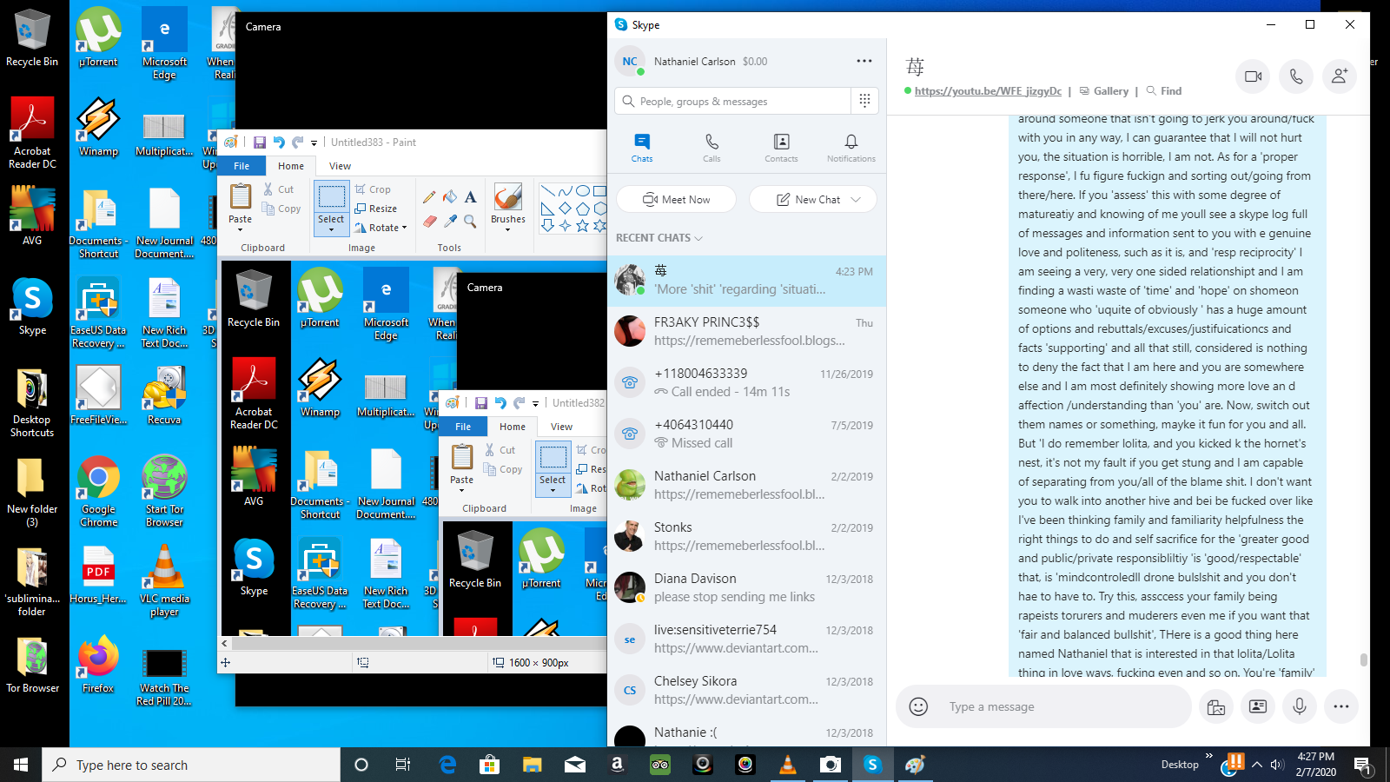This screenshot has height=782, width=1390.
Task: Activate the Eraser tool in Paint
Action: [x=429, y=222]
